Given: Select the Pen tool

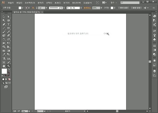Looking at the screenshot, I should pos(4,24).
